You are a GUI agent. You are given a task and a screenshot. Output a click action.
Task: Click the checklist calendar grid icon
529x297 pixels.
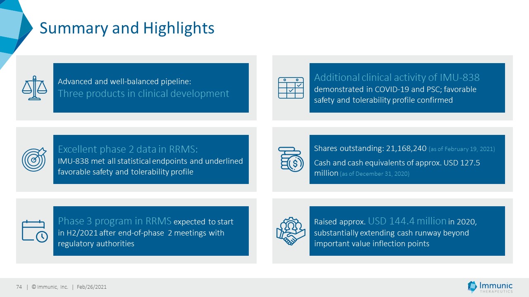(291, 88)
